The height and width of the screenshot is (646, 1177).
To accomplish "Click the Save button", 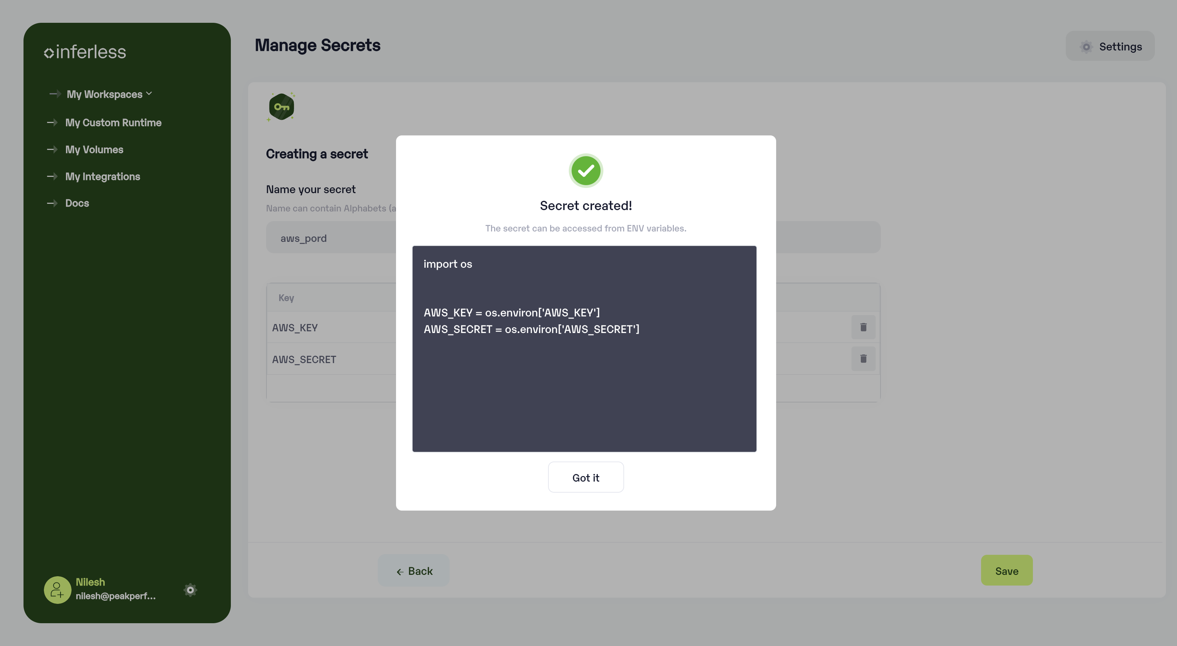I will pyautogui.click(x=1007, y=571).
